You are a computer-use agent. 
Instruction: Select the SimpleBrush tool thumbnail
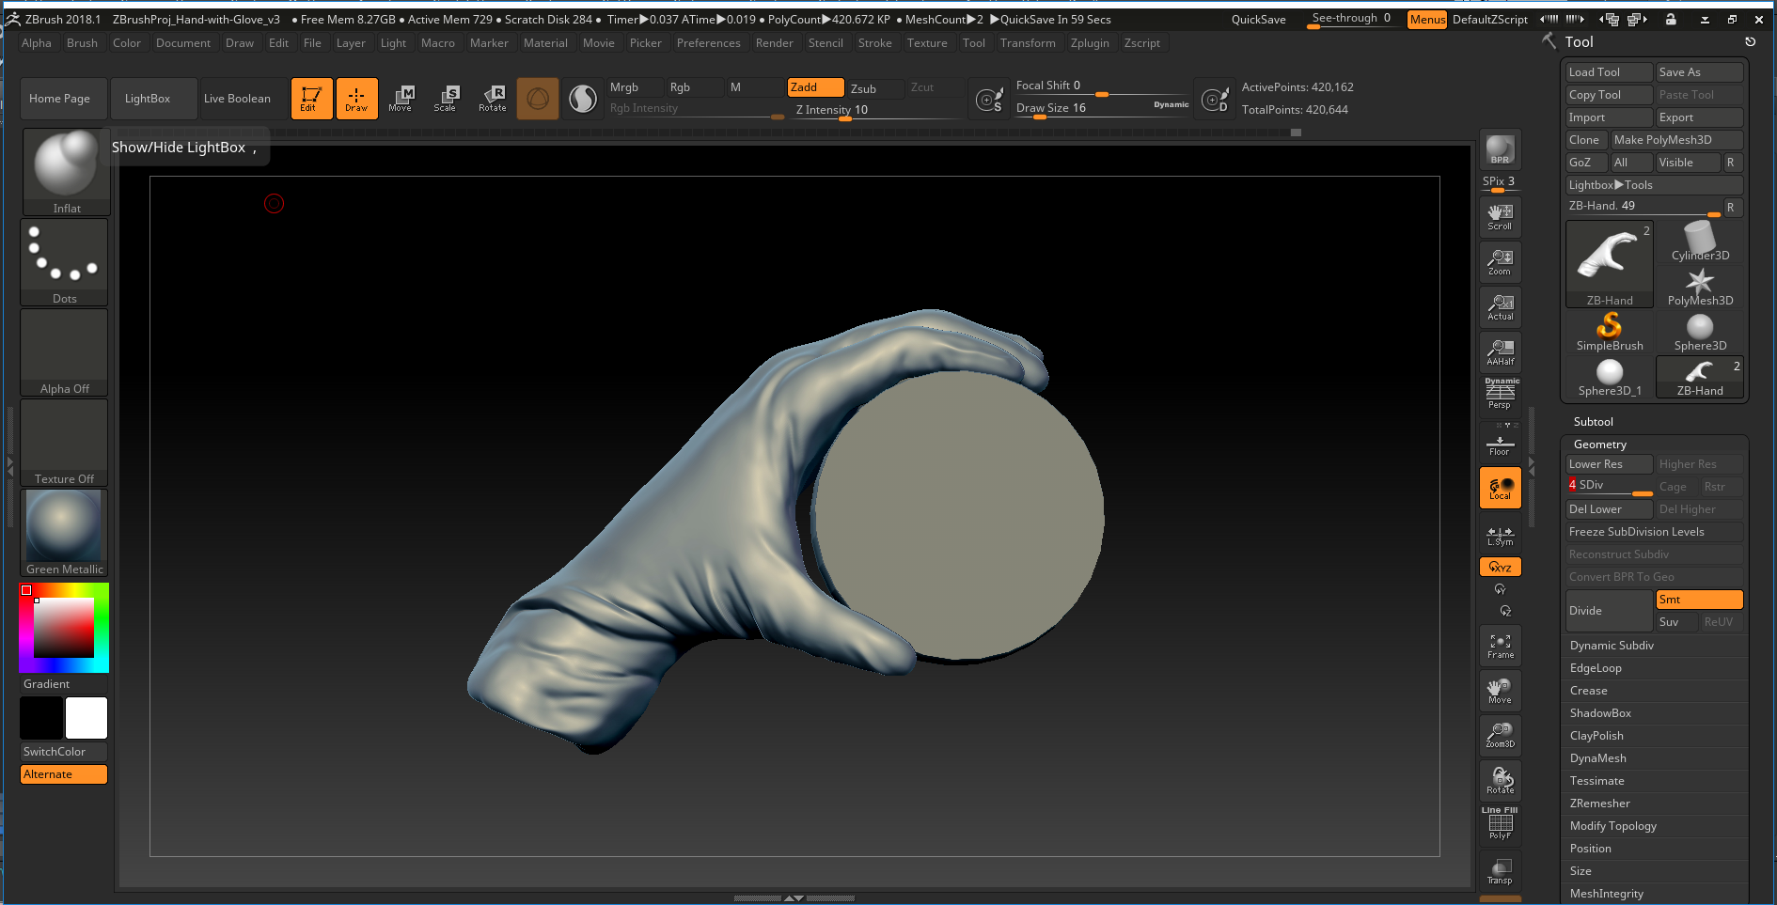pos(1610,332)
